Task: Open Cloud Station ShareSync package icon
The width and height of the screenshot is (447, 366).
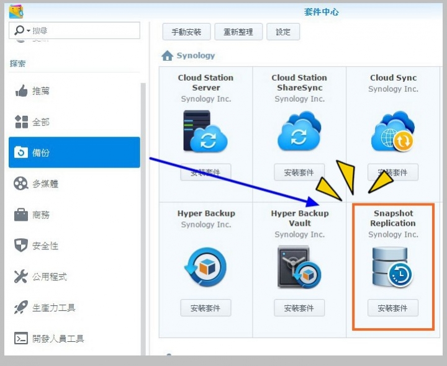Action: (x=299, y=132)
